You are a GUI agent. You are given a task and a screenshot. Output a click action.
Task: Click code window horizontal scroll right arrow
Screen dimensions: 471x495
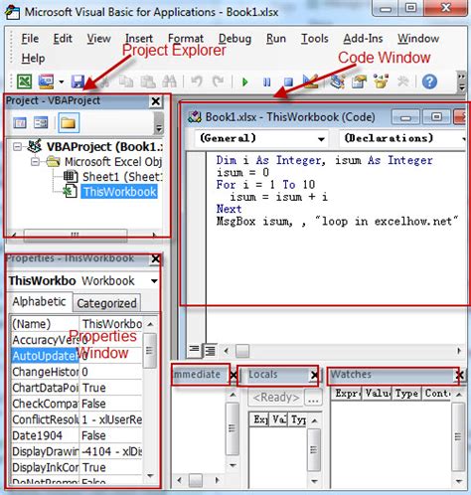tap(459, 351)
